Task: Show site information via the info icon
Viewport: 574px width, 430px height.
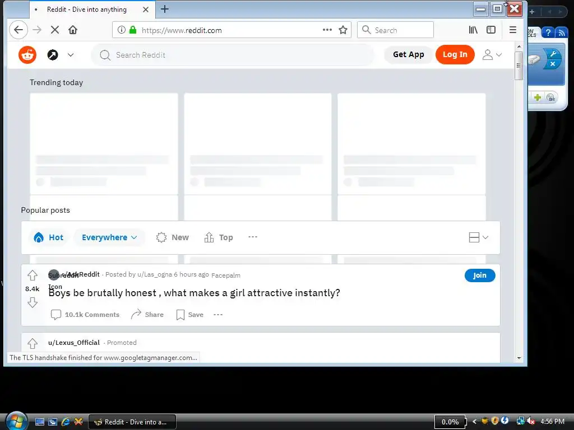Action: (122, 30)
